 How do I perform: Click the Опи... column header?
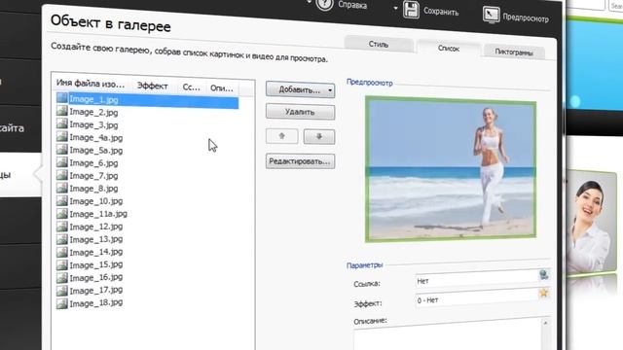coord(222,88)
